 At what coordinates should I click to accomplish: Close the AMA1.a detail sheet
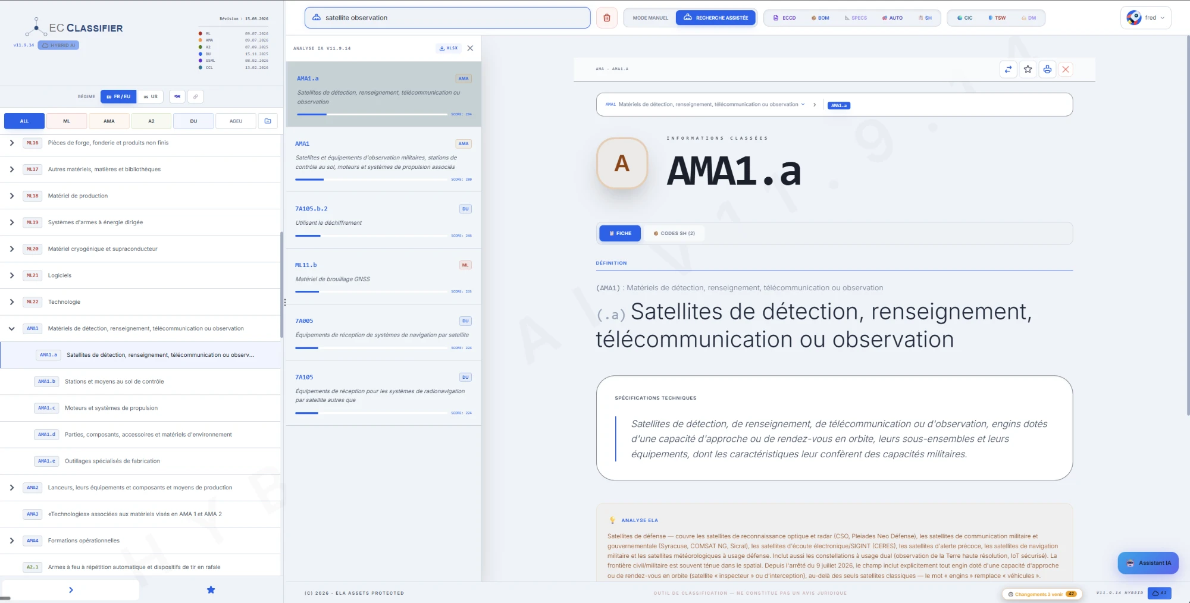[1066, 70]
